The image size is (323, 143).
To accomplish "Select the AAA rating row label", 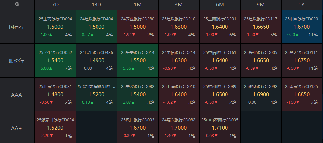I will (x=17, y=95).
